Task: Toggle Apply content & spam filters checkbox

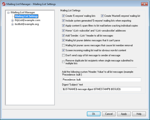Action: pos(63,25)
